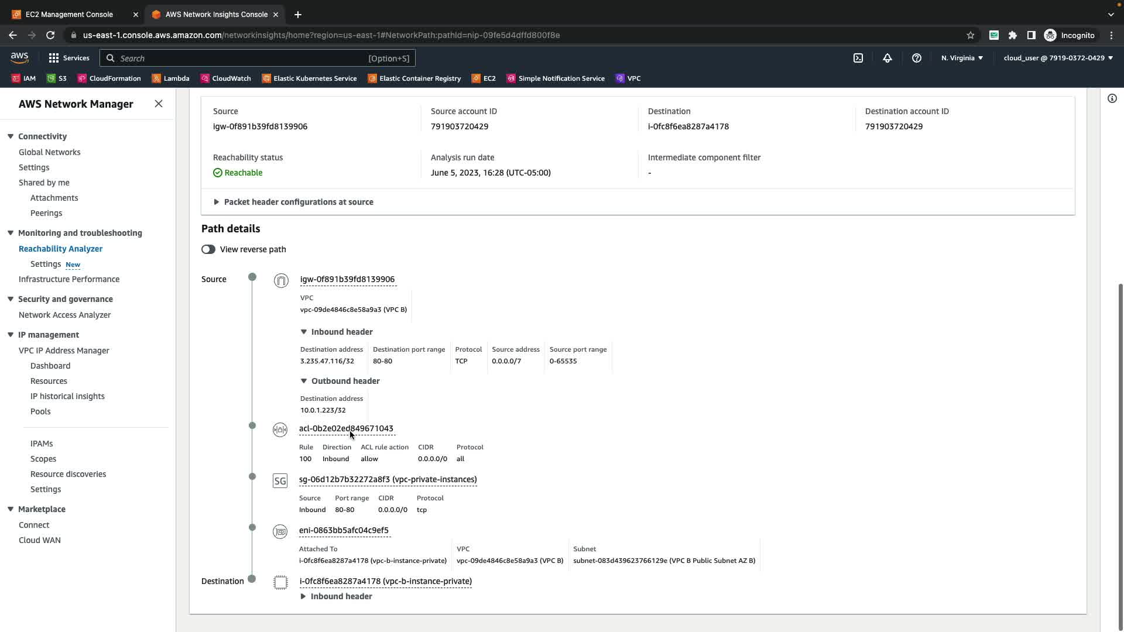The height and width of the screenshot is (632, 1124).
Task: Open Network Access Analyzer in sidebar
Action: pos(64,315)
